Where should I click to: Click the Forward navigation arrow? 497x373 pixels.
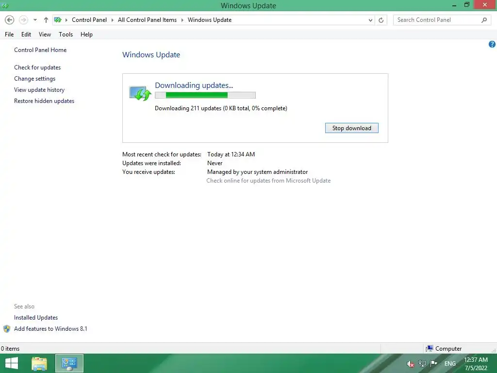pyautogui.click(x=23, y=20)
